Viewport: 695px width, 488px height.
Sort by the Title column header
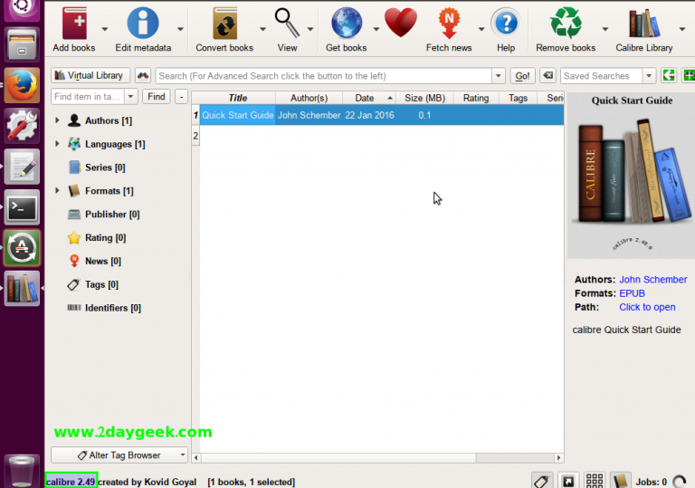pos(238,98)
